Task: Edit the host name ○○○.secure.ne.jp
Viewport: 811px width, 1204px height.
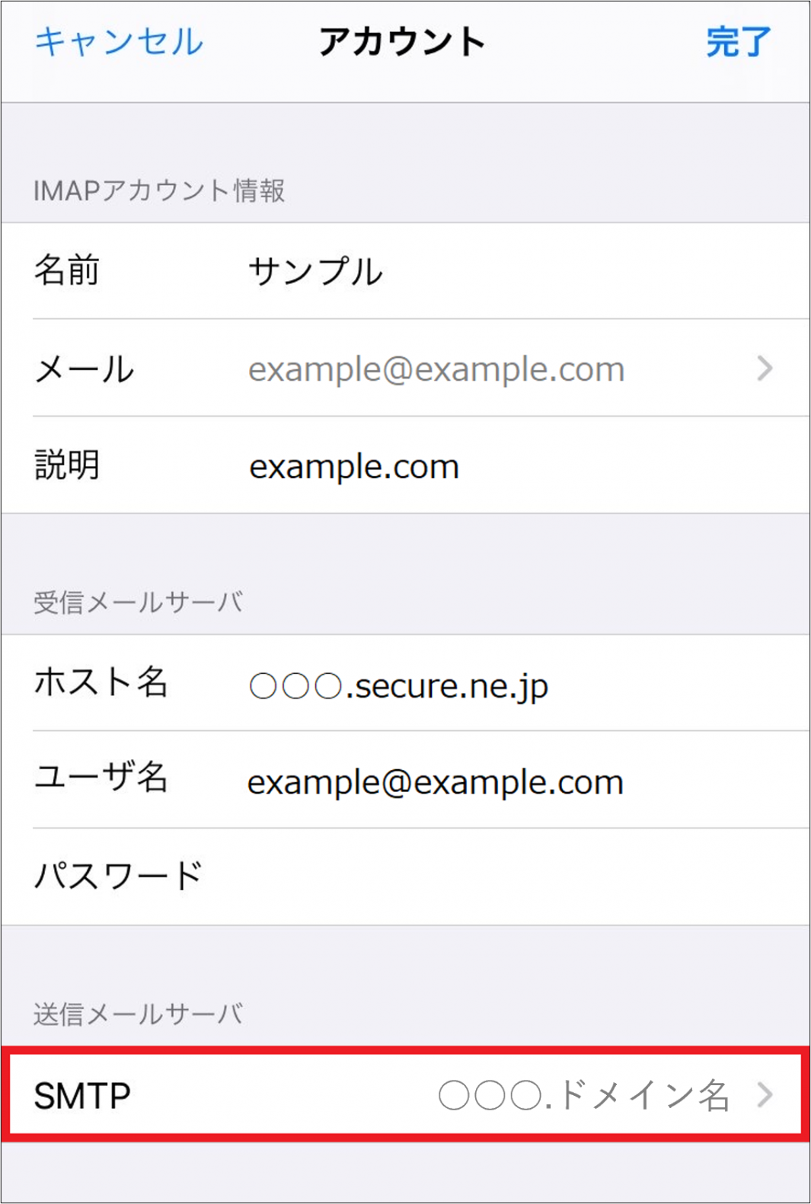Action: pos(398,685)
